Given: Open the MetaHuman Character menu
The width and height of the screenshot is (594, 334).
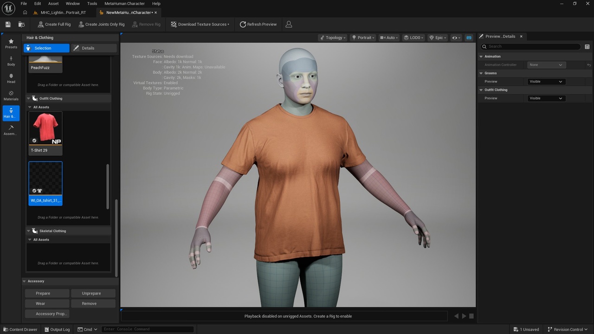Looking at the screenshot, I should (124, 3).
